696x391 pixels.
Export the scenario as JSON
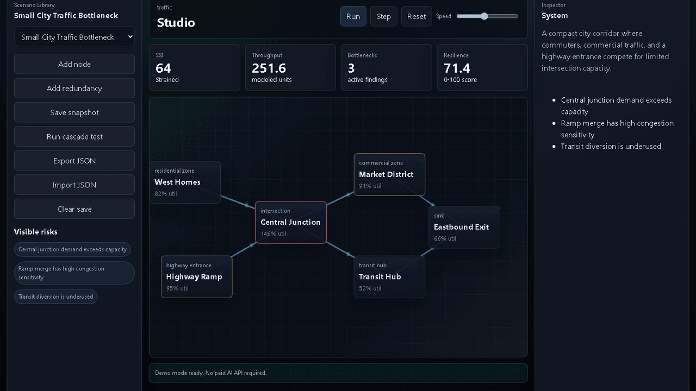pyautogui.click(x=74, y=161)
